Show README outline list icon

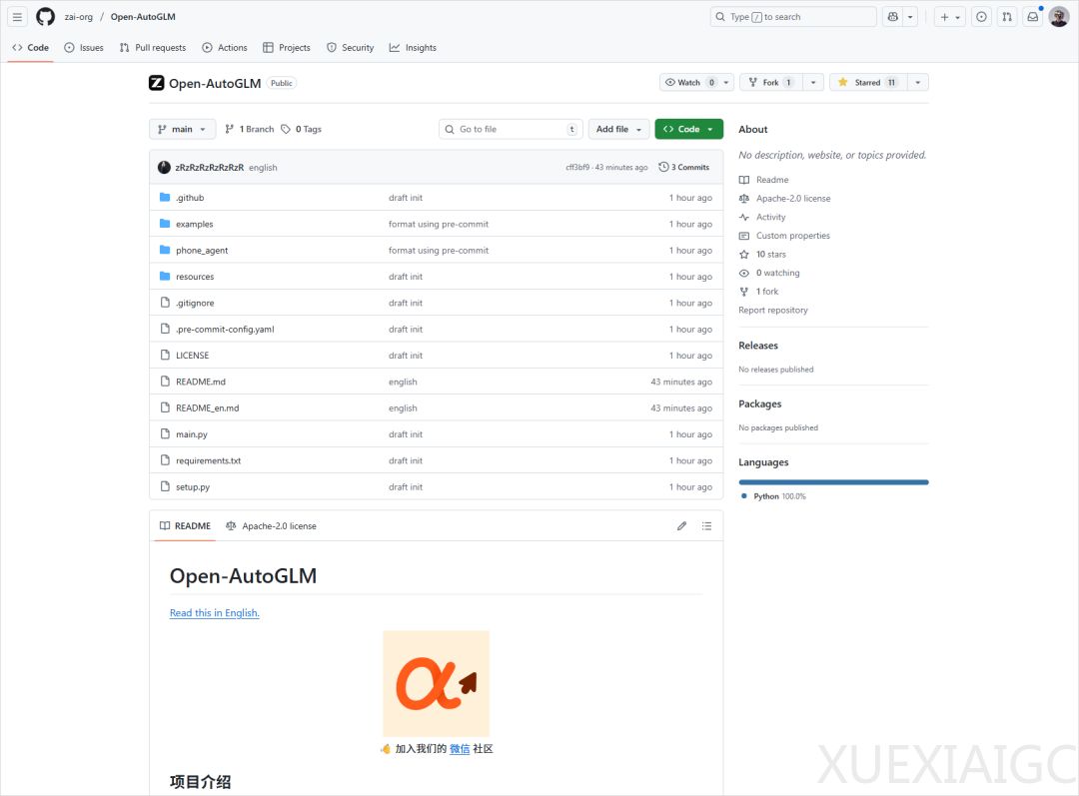pos(706,526)
